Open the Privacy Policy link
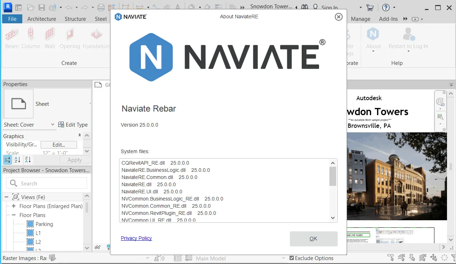This screenshot has width=456, height=264. click(136, 238)
